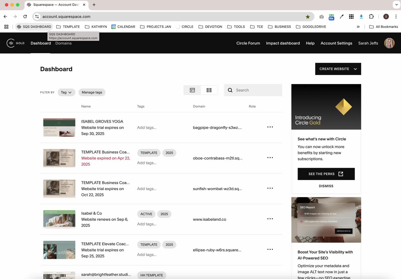Open Chrome profile S avatar
The image size is (401, 279).
click(386, 17)
